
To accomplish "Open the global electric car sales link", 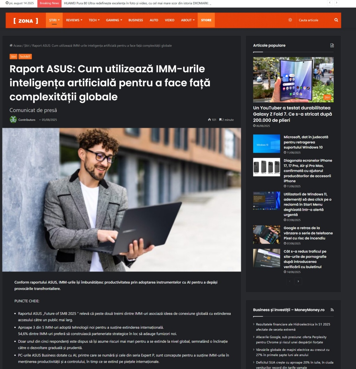I will [x=293, y=352].
